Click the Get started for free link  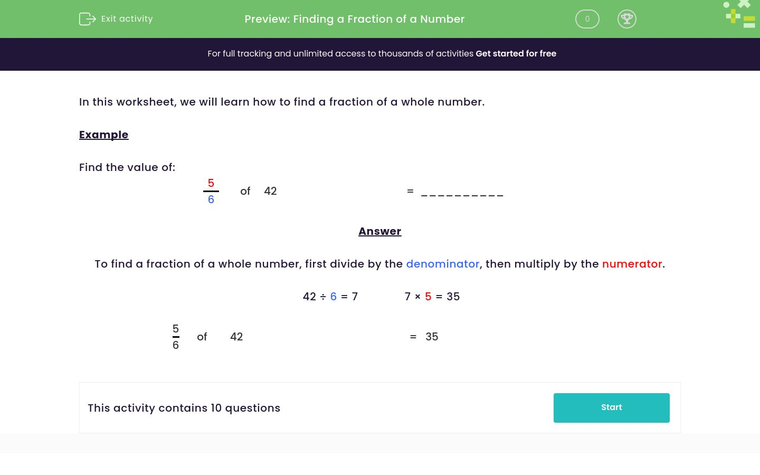516,54
